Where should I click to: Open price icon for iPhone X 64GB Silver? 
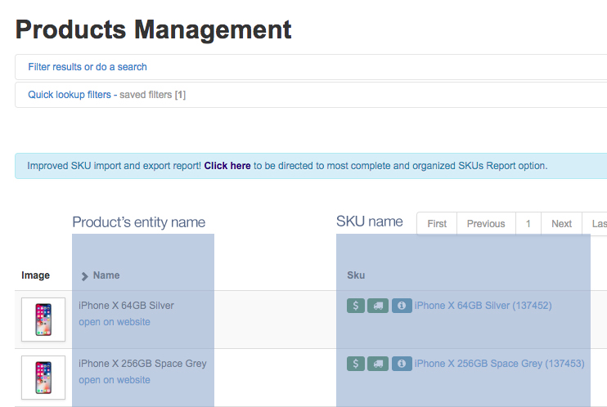(x=356, y=306)
